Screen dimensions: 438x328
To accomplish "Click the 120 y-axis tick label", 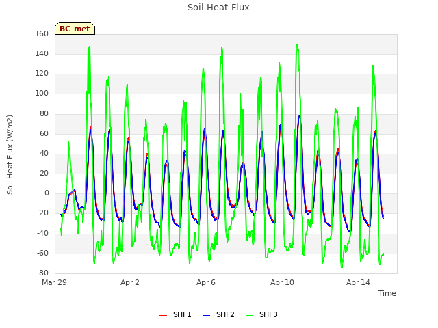I will [42, 73].
